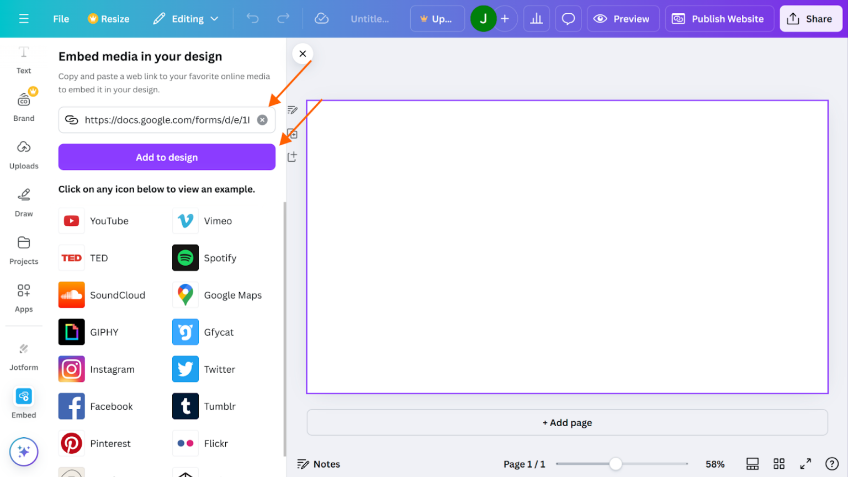Screen dimensions: 848x477
Task: Expand the Notes panel
Action: coord(319,464)
